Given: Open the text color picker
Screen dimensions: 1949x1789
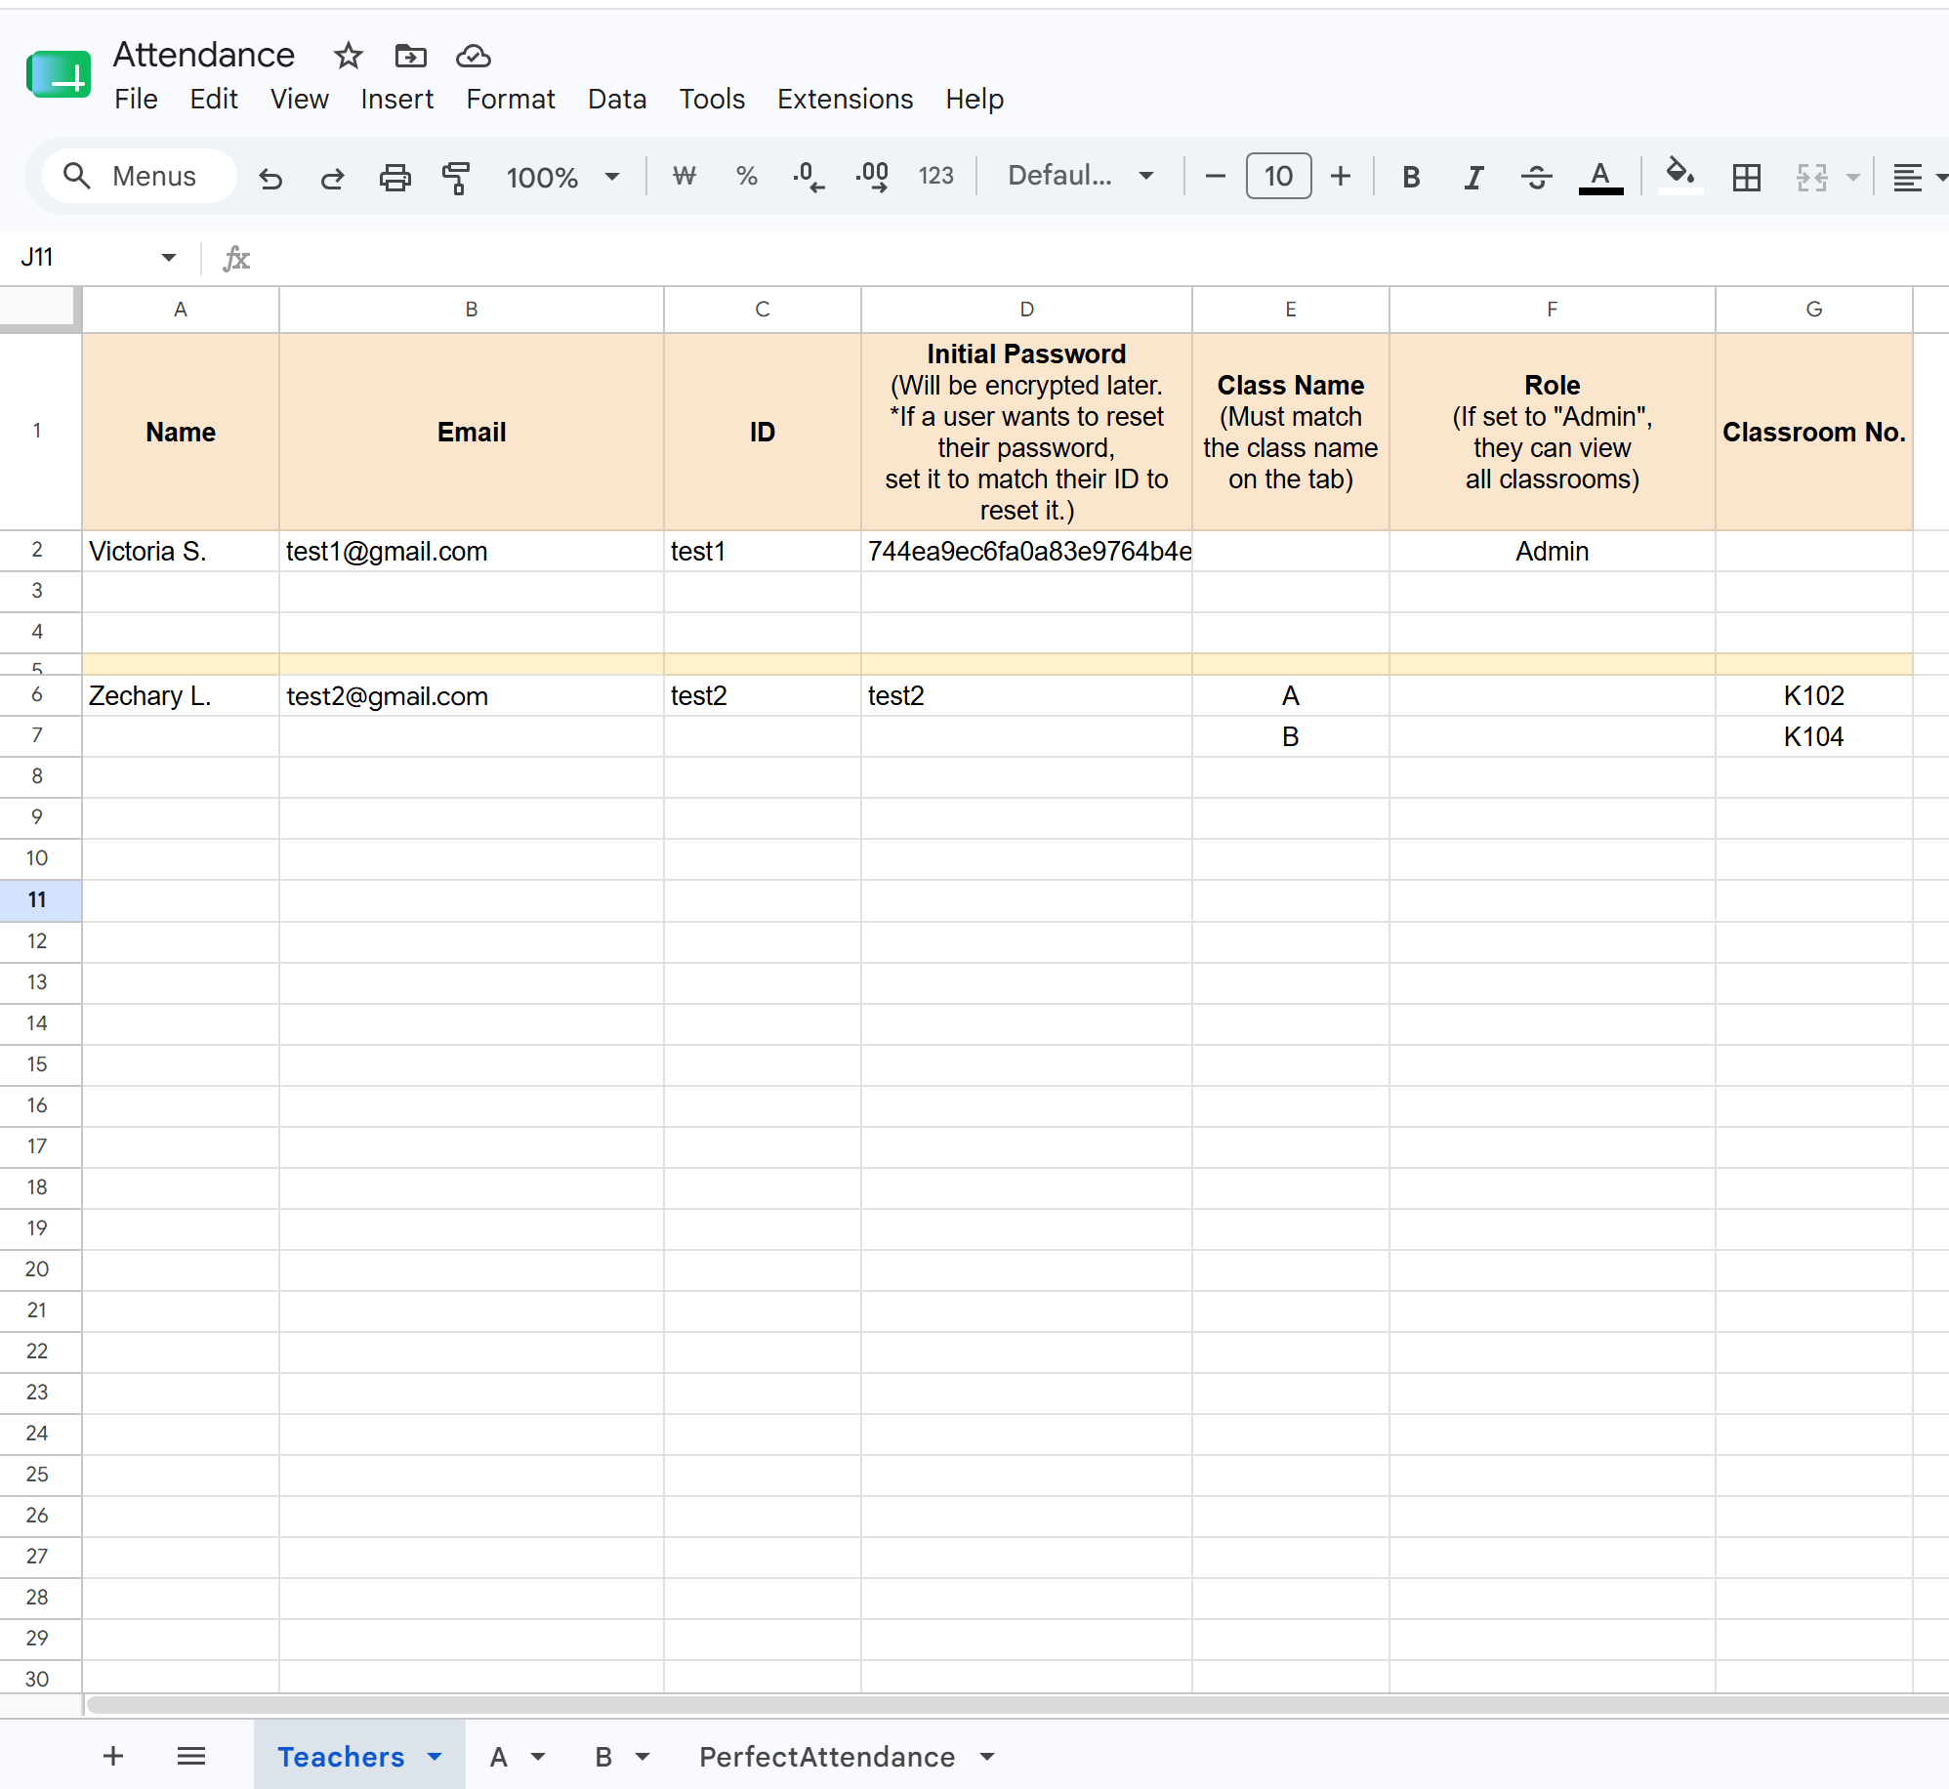Looking at the screenshot, I should click(x=1600, y=177).
